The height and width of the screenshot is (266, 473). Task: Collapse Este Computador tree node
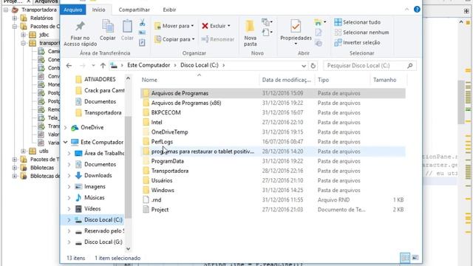[x=66, y=142]
